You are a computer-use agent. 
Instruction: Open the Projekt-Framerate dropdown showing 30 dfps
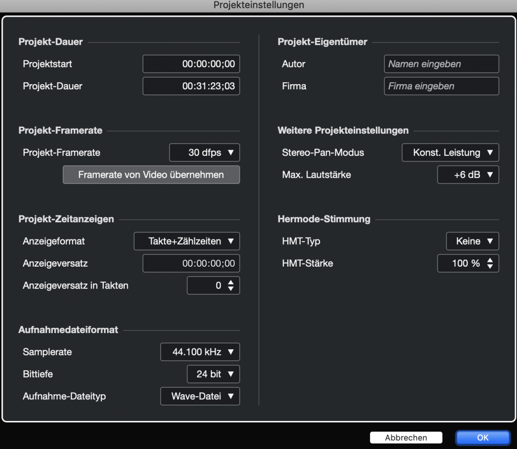[204, 152]
